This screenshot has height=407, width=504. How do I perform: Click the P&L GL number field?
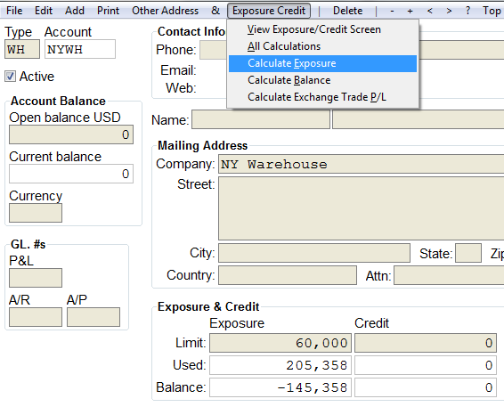(x=36, y=278)
